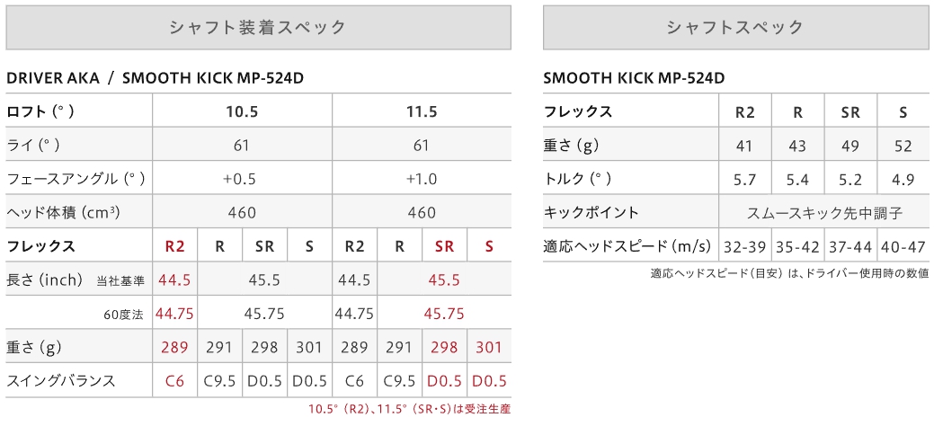Click the red 受注生産 note text

410,409
